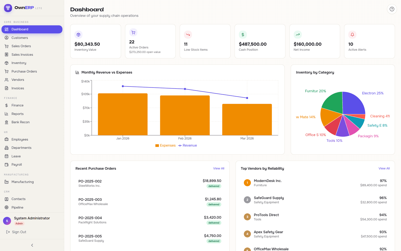This screenshot has width=401, height=251.
Task: Click the Inventory box icon in sidebar
Action: 7,63
